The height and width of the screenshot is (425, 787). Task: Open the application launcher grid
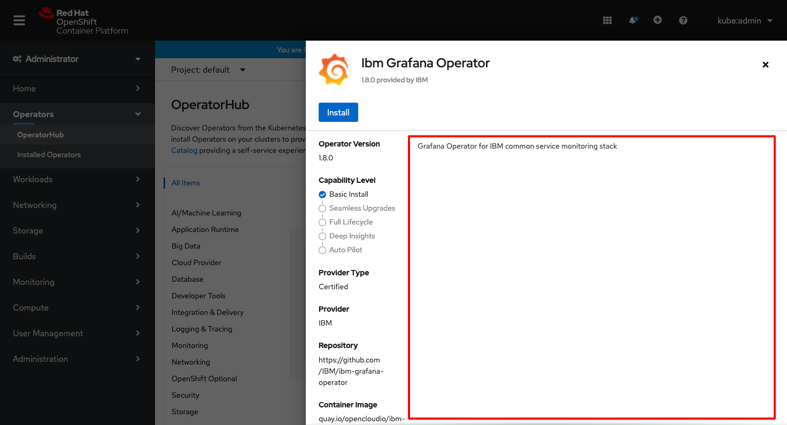[x=607, y=20]
